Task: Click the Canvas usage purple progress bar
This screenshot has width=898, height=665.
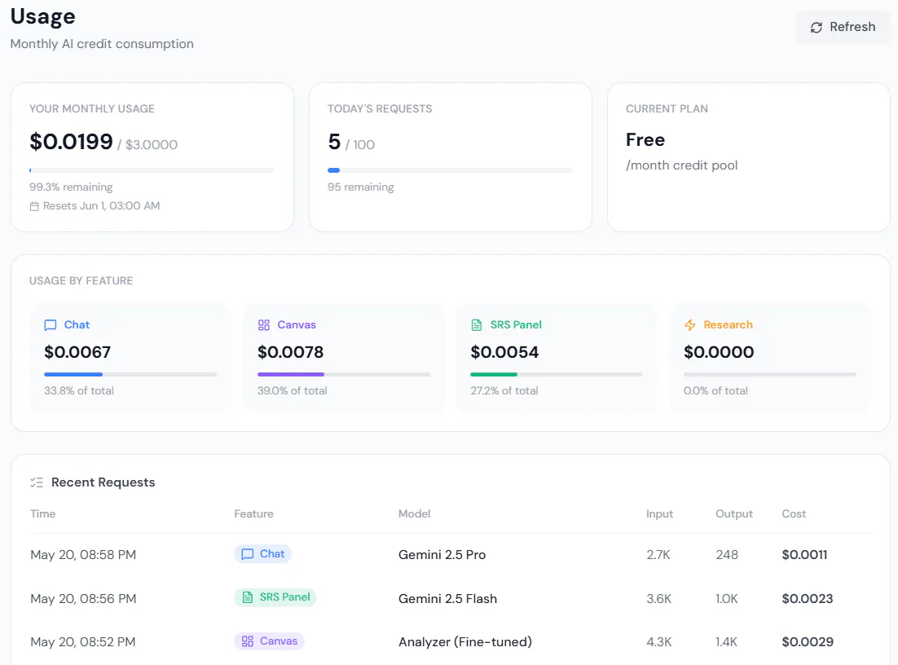Action: point(344,374)
